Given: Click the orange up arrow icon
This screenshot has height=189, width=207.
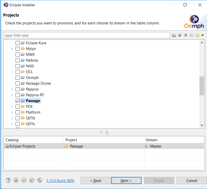Looking at the screenshot, I should tap(107, 132).
